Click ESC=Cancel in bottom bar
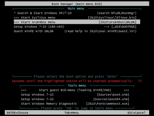The image size is (154, 116). click(x=137, y=113)
